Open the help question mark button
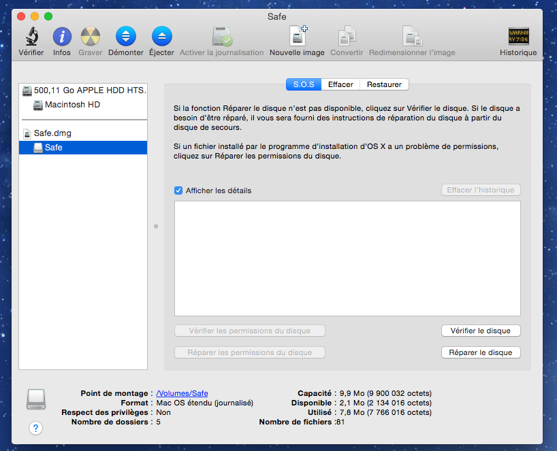The image size is (557, 451). (35, 428)
